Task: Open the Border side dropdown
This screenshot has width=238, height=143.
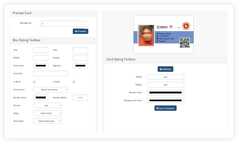Action: pos(47,105)
